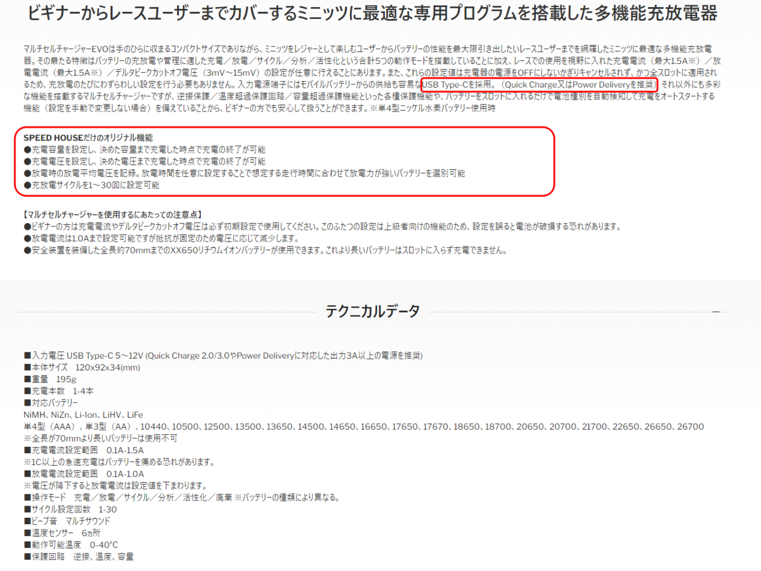Click the note 全長が70mmより長いバッテリーは使用不可

100,438
